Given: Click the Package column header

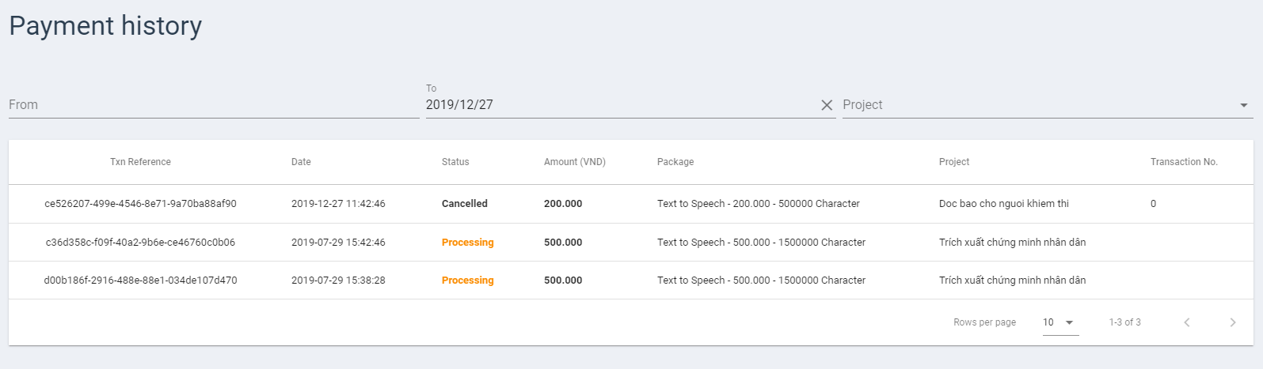Looking at the screenshot, I should click(x=675, y=162).
